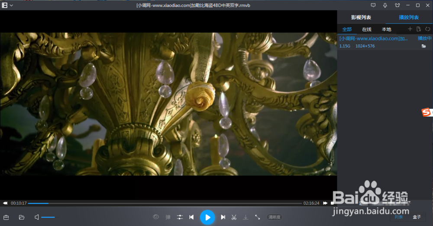Open a file with the folder icon
This screenshot has height=226, width=433.
[22, 217]
